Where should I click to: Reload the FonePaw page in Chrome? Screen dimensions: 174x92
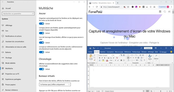coord(97,7)
